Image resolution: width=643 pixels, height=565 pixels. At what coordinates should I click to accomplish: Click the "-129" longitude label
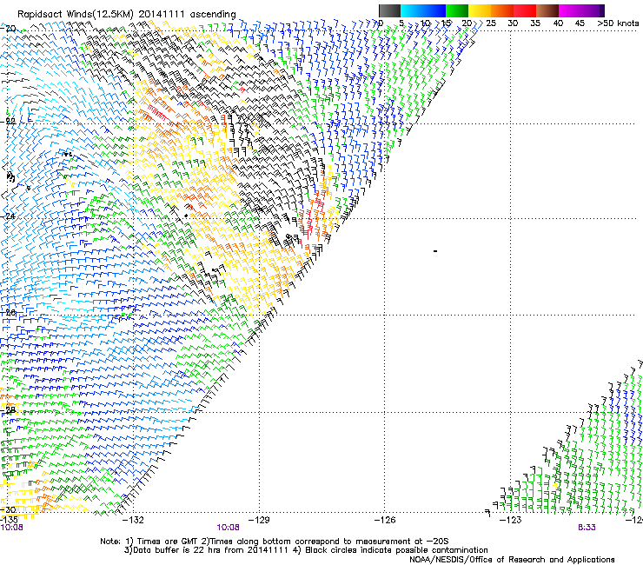coord(259,521)
